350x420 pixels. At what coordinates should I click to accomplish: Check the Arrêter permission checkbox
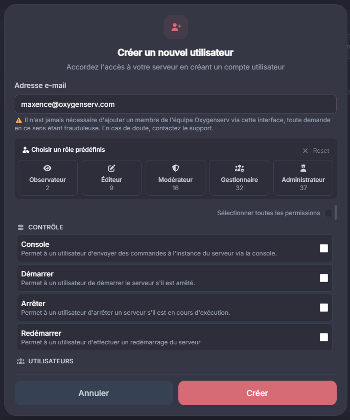click(323, 308)
